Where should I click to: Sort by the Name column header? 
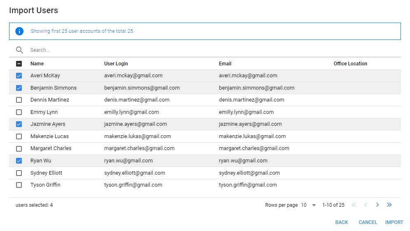click(x=37, y=64)
